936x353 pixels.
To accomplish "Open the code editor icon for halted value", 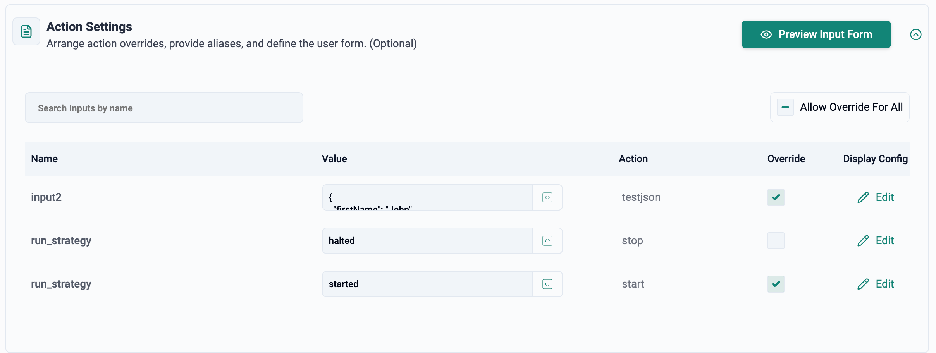I will pyautogui.click(x=547, y=241).
